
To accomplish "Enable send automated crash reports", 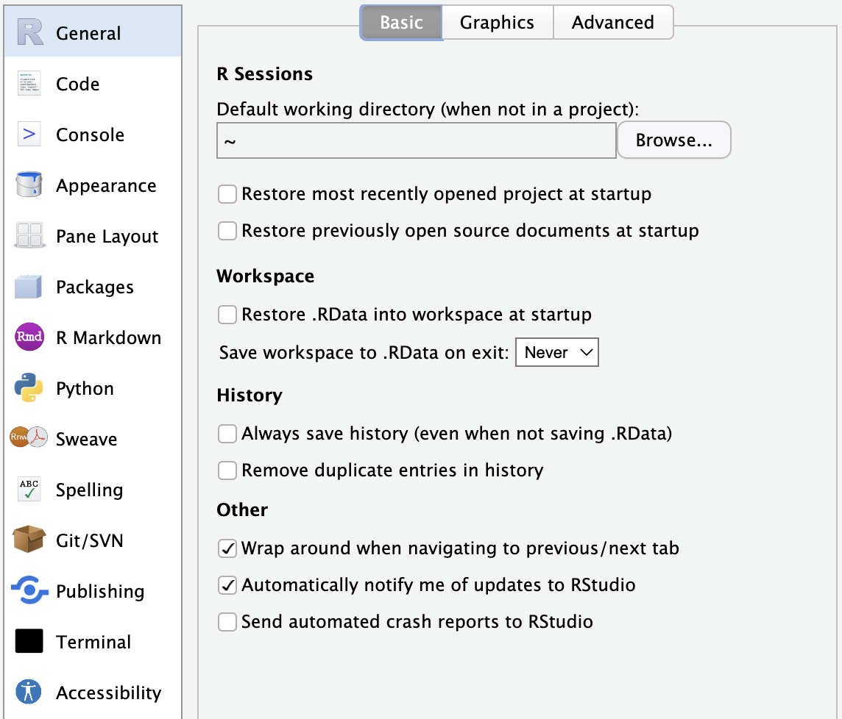I will [x=227, y=622].
